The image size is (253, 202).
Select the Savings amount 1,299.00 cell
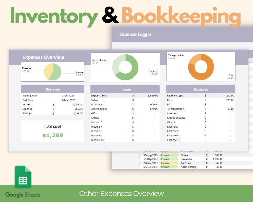[78, 113]
